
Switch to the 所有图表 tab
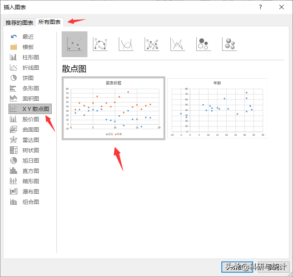click(x=49, y=22)
